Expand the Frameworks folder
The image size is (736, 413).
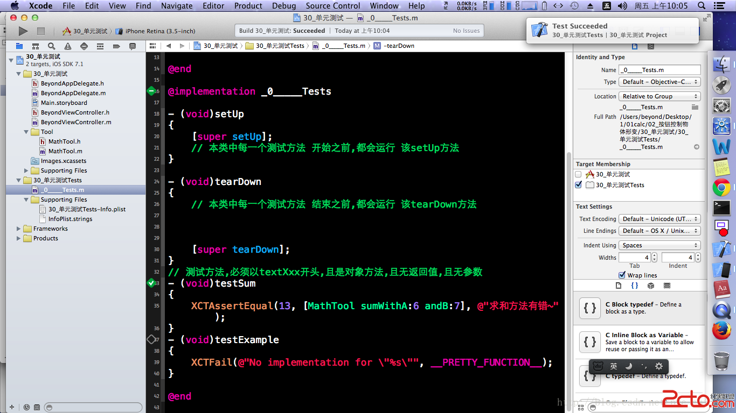pos(19,229)
